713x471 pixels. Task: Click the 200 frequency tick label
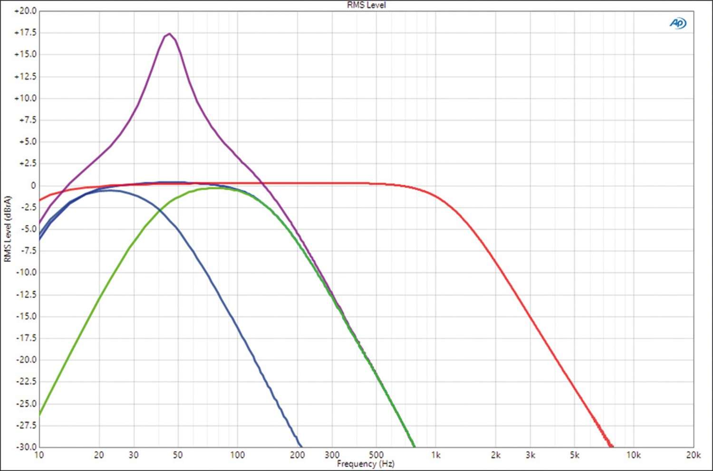coord(297,455)
